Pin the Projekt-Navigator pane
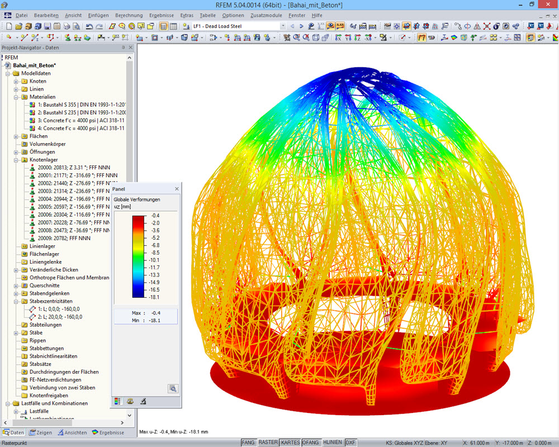The height and width of the screenshot is (447, 559). click(124, 47)
